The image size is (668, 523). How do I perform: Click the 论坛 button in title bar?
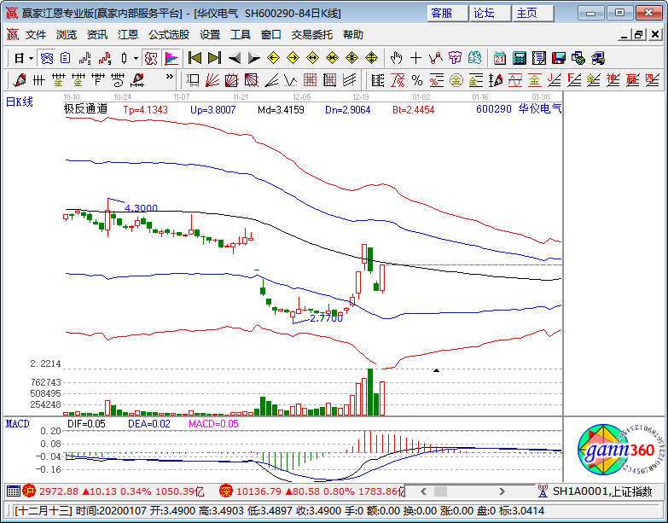(x=490, y=14)
